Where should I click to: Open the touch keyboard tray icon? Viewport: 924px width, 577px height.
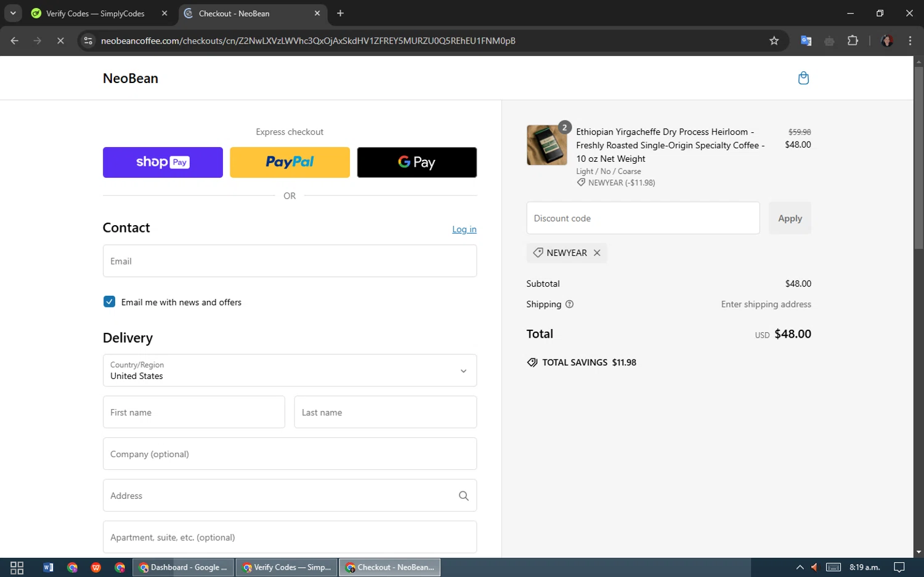[833, 567]
